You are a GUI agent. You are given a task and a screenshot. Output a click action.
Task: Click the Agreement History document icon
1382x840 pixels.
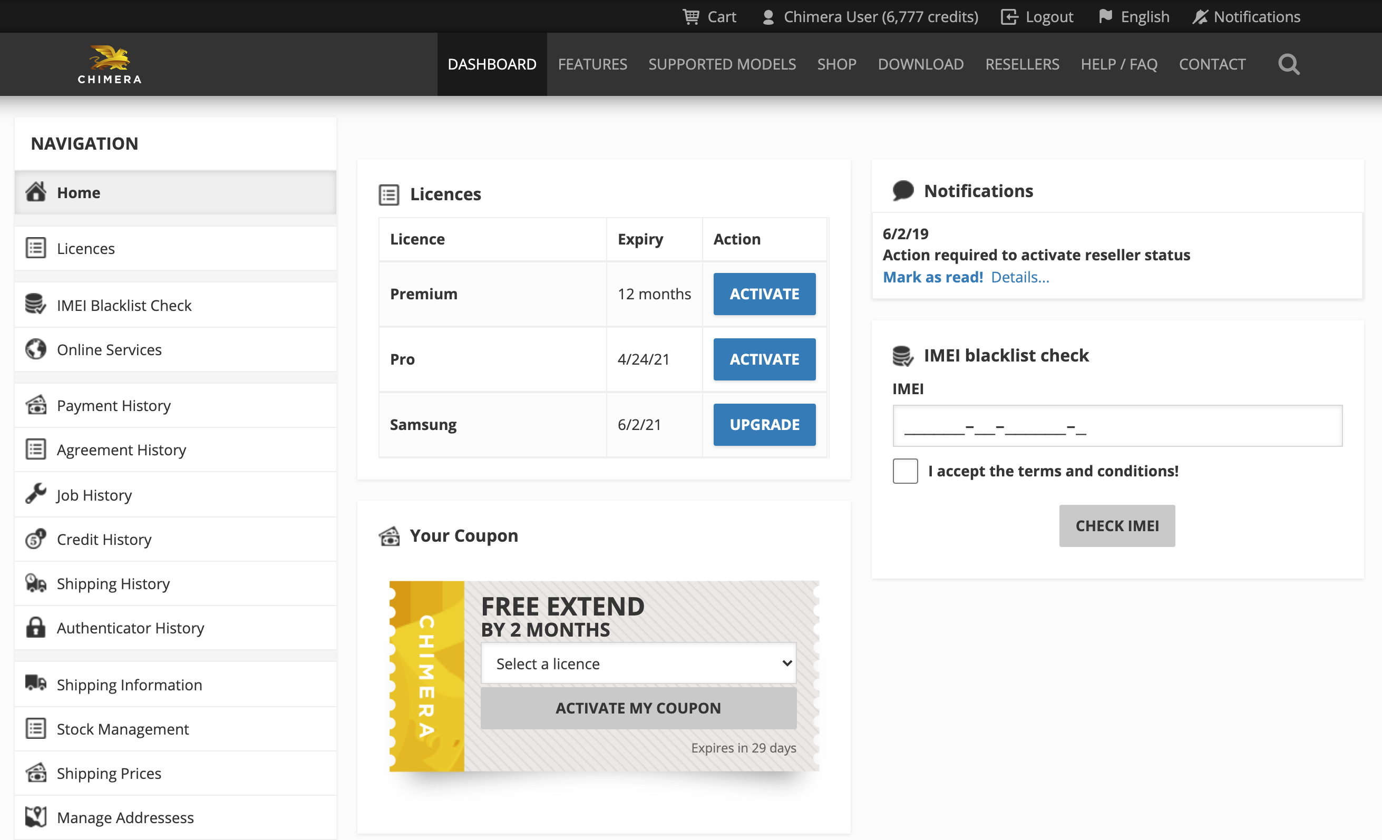click(x=36, y=449)
